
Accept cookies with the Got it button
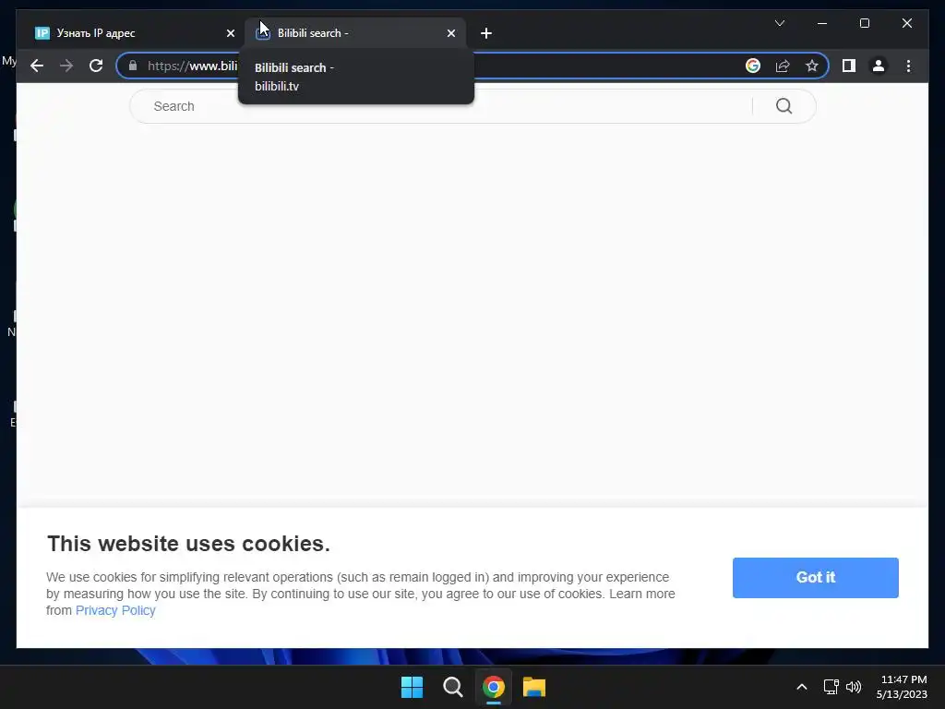pyautogui.click(x=816, y=578)
